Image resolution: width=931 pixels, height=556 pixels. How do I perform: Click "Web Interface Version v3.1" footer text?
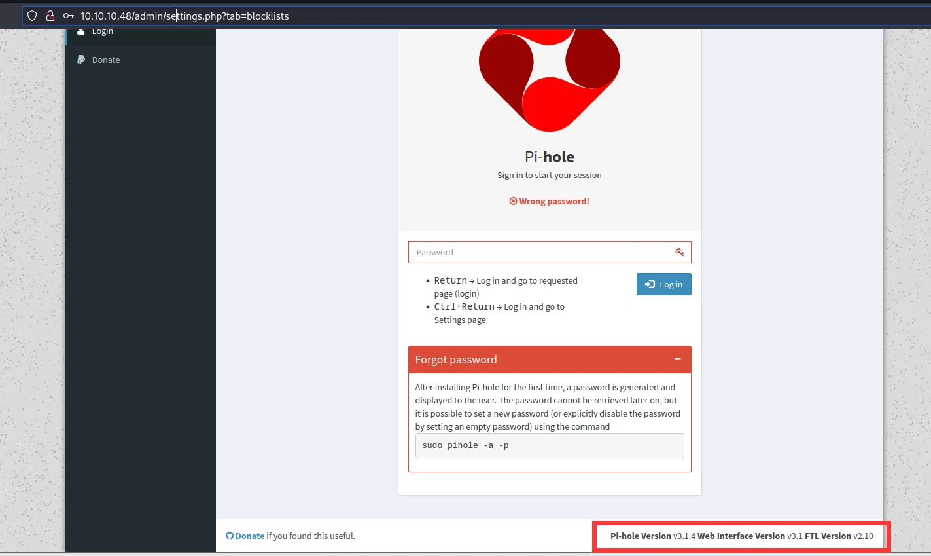[750, 536]
